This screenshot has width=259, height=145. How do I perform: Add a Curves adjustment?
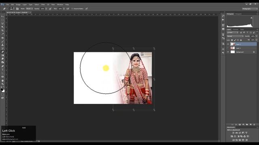[240, 133]
